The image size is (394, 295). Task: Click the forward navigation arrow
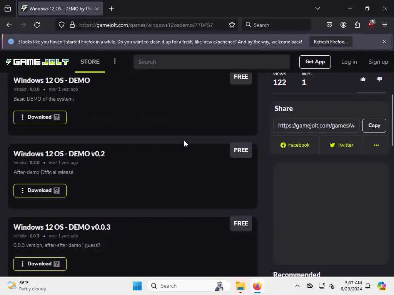(x=23, y=25)
